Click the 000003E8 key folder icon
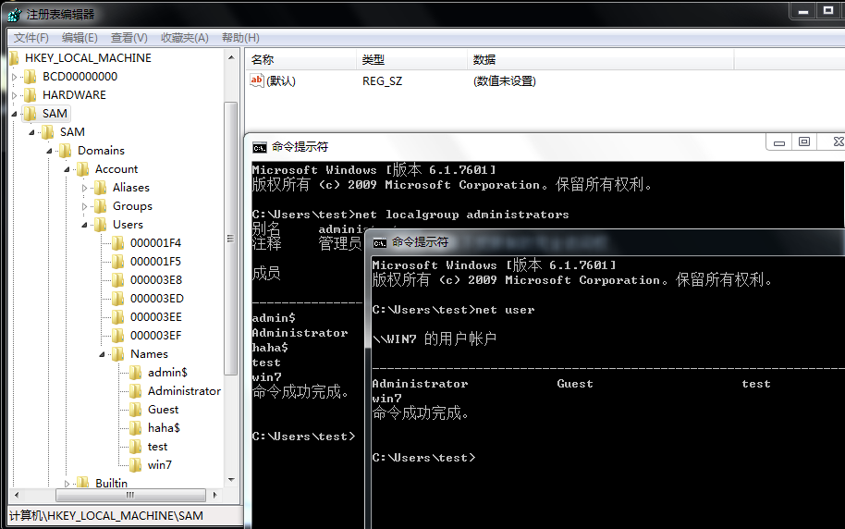 tap(118, 280)
